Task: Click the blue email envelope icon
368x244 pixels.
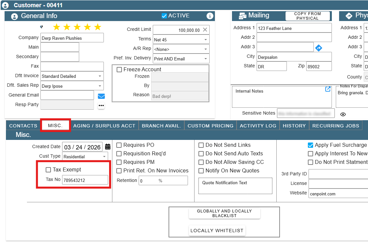Action: coord(101,96)
